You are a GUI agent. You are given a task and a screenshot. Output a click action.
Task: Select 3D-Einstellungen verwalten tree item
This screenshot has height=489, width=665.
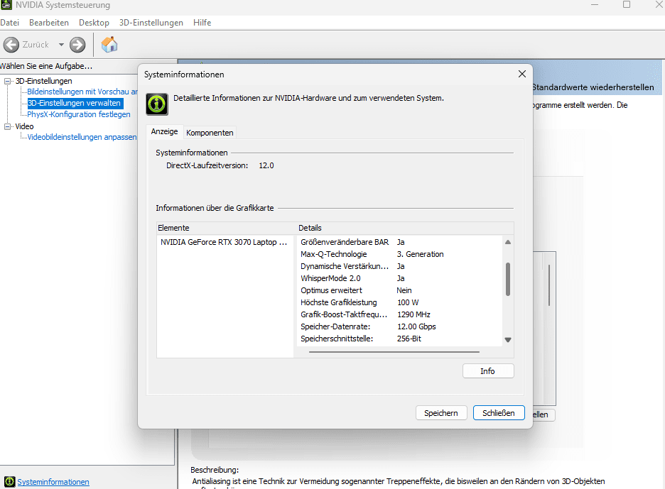coord(75,103)
